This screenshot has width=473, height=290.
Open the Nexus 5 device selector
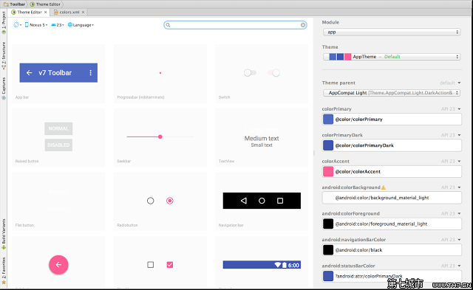click(36, 24)
